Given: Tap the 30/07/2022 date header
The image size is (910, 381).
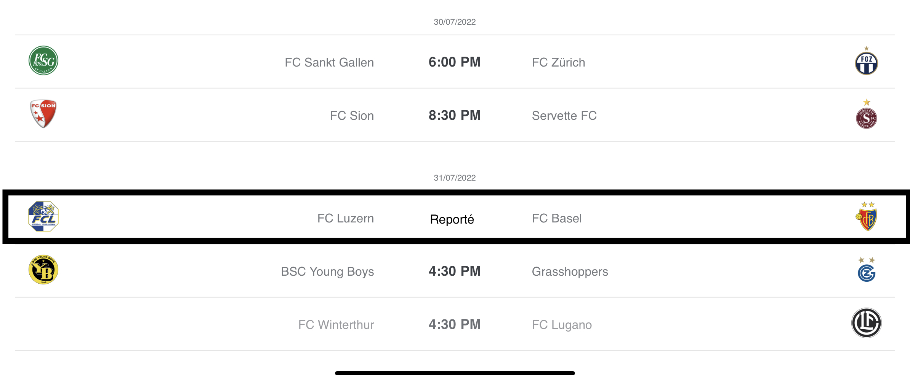Looking at the screenshot, I should [455, 22].
